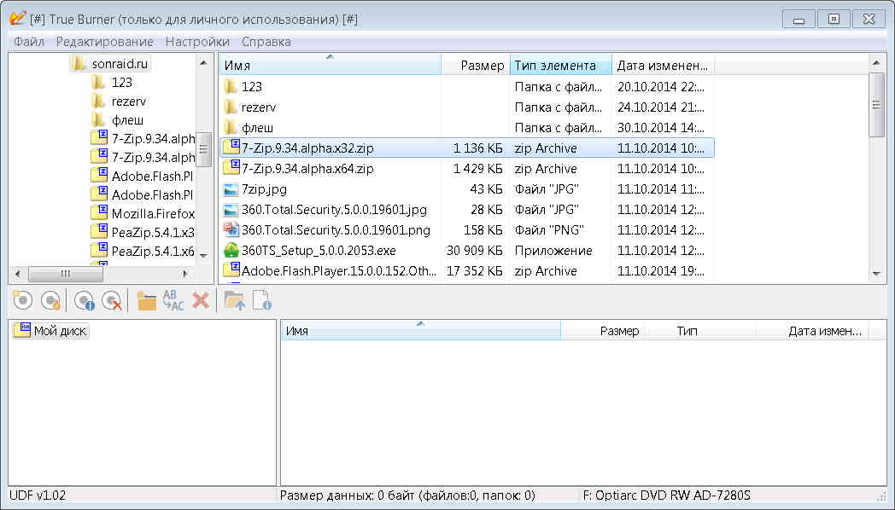895x510 pixels.
Task: Click the file properties toolbar icon
Action: point(262,300)
